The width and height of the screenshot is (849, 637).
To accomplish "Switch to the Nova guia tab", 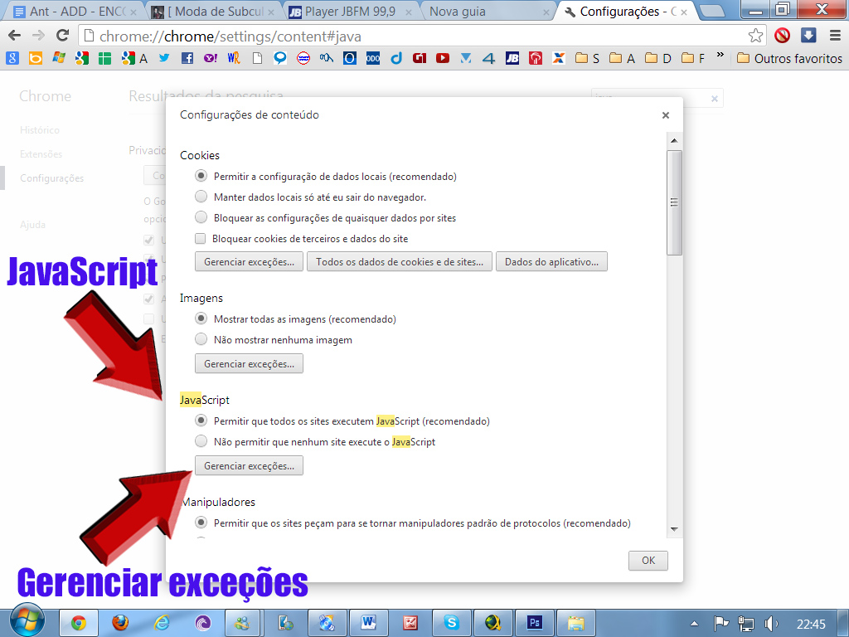I will point(488,12).
